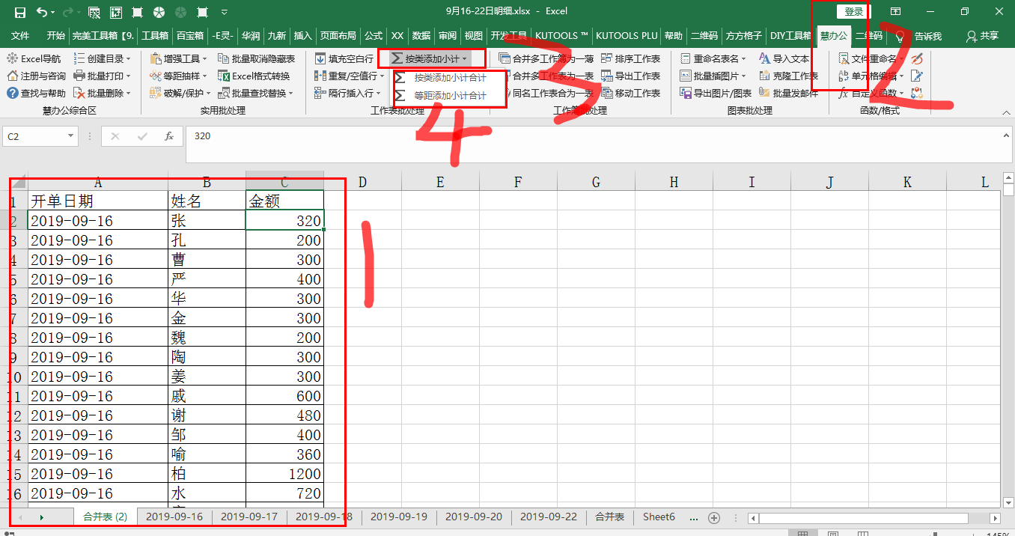This screenshot has width=1015, height=536.
Task: Select 等距添加小计合计 menu entry
Action: click(450, 96)
